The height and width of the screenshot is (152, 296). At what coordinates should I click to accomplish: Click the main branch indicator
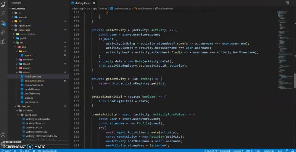click(x=6, y=151)
